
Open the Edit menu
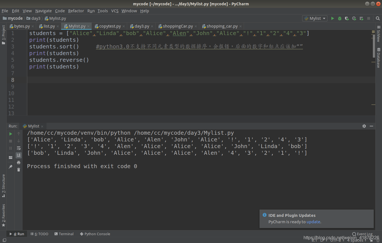[x=16, y=11]
